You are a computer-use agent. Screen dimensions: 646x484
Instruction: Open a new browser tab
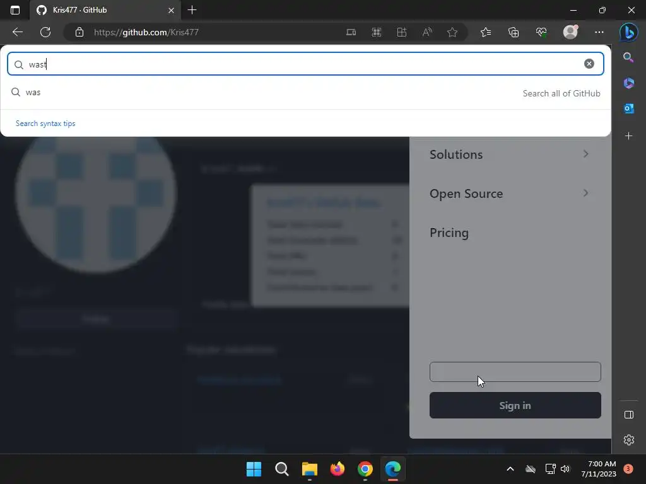(192, 10)
